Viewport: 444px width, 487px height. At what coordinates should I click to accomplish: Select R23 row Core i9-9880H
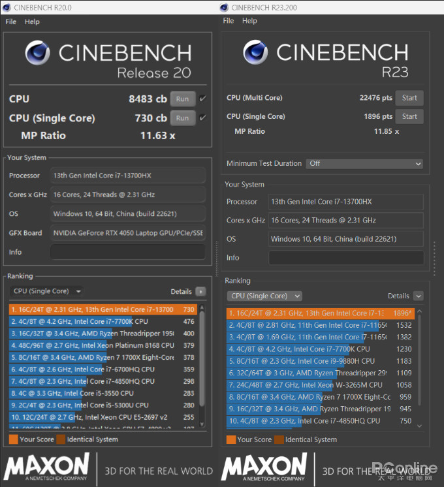point(321,361)
